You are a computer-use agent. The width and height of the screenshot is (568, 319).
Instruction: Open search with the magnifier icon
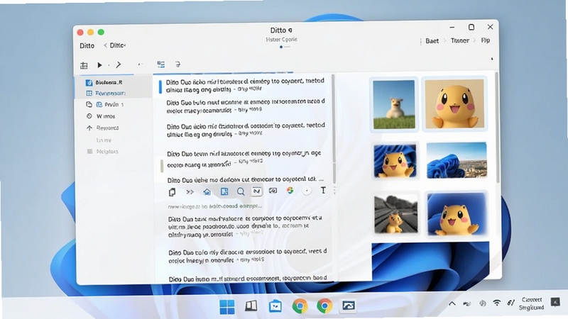click(x=241, y=191)
